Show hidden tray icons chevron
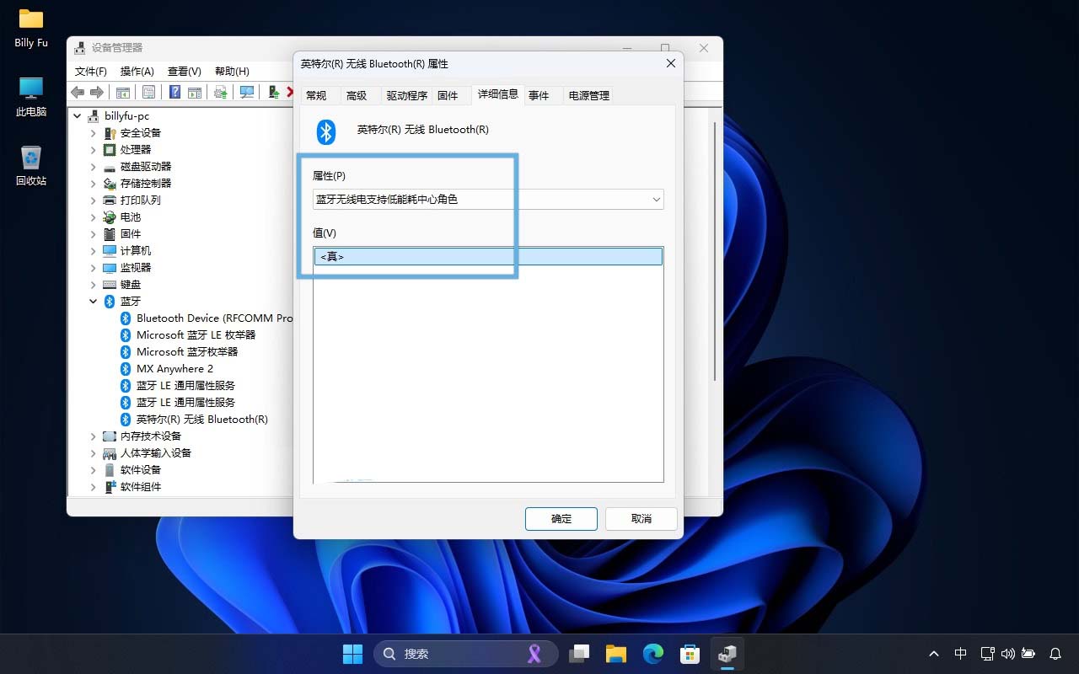 pos(934,654)
